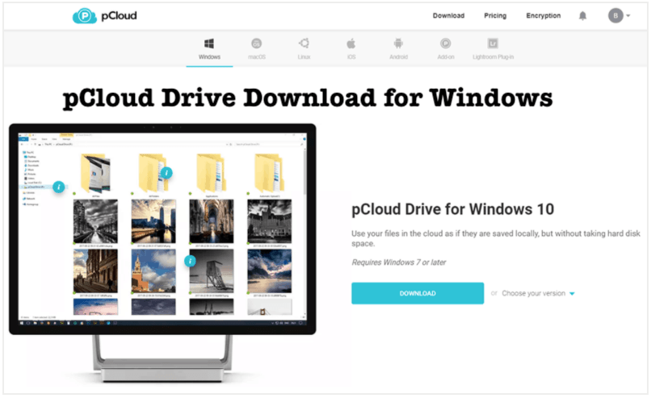
Task: Select the Windows platform tab
Action: [209, 49]
